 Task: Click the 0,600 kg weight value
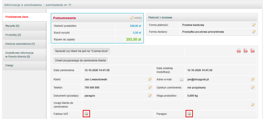click(x=193, y=96)
